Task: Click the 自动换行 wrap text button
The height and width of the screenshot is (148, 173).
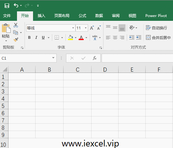Action: (156, 28)
